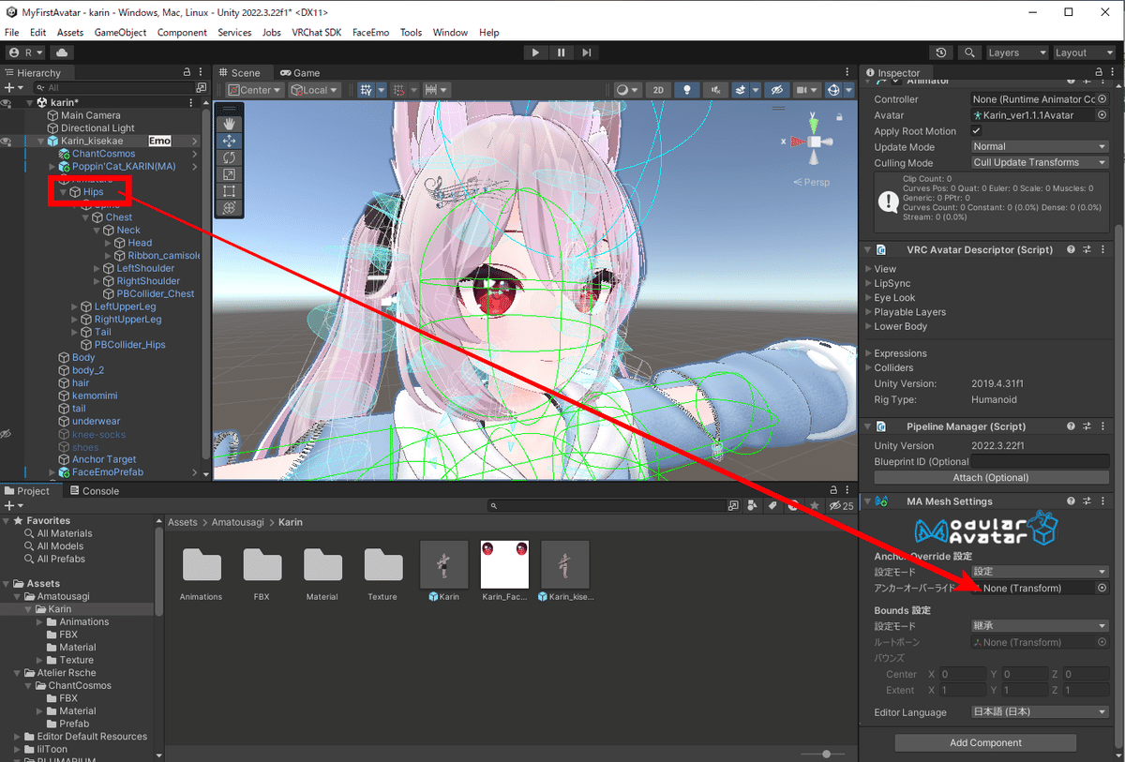The width and height of the screenshot is (1125, 762).
Task: Open draw mode (shading) dropdown
Action: (626, 90)
